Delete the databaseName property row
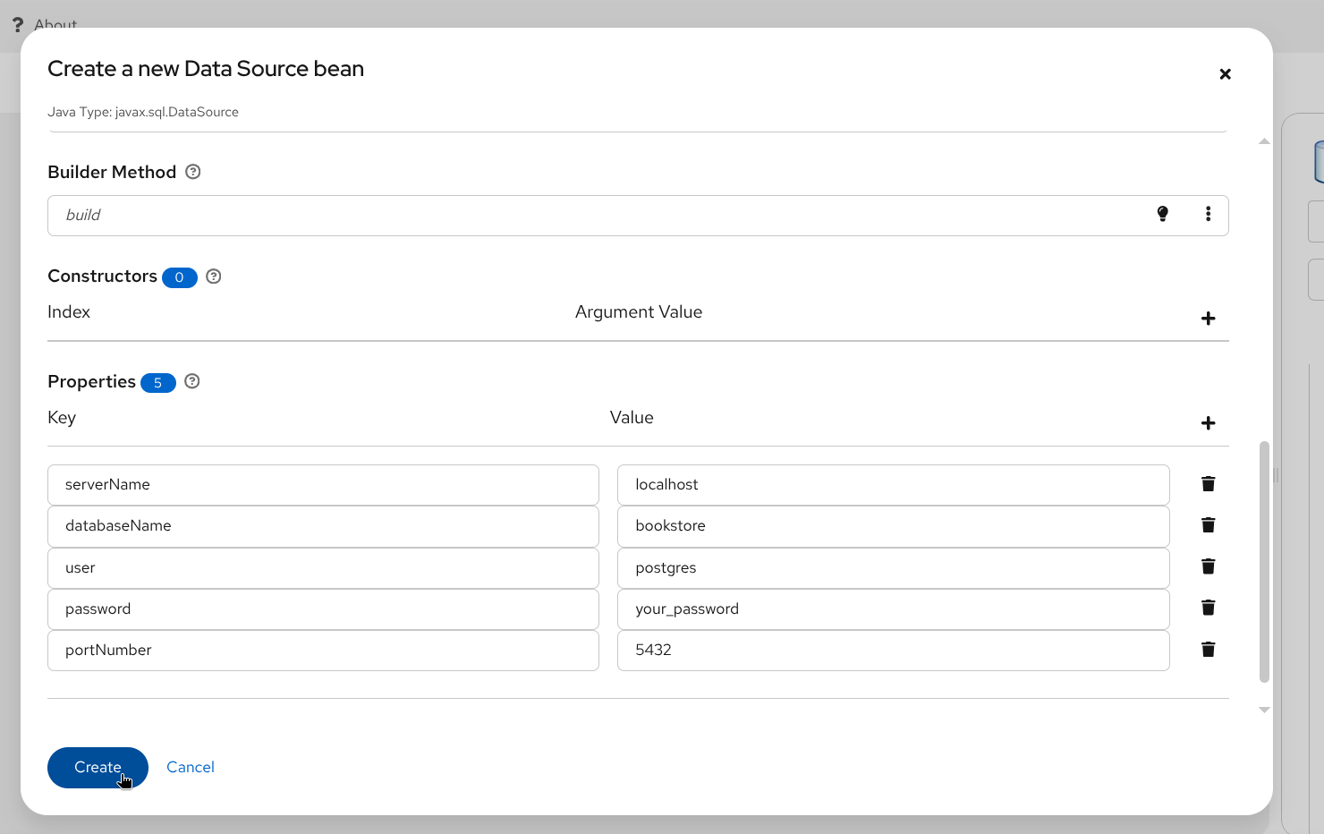Image resolution: width=1324 pixels, height=834 pixels. 1208,524
